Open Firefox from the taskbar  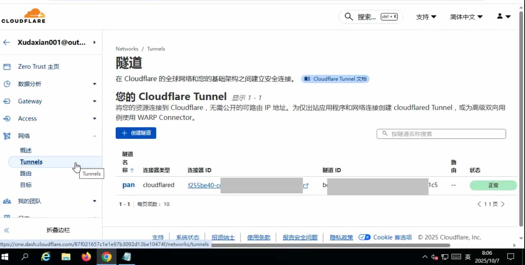tap(86, 257)
